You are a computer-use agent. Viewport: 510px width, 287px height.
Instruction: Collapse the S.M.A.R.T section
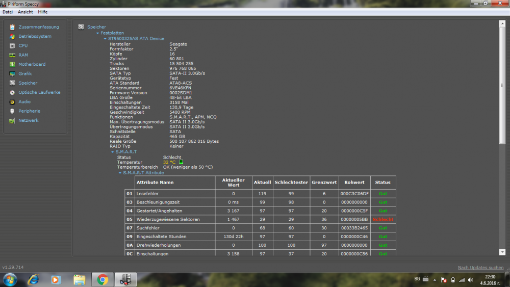113,152
